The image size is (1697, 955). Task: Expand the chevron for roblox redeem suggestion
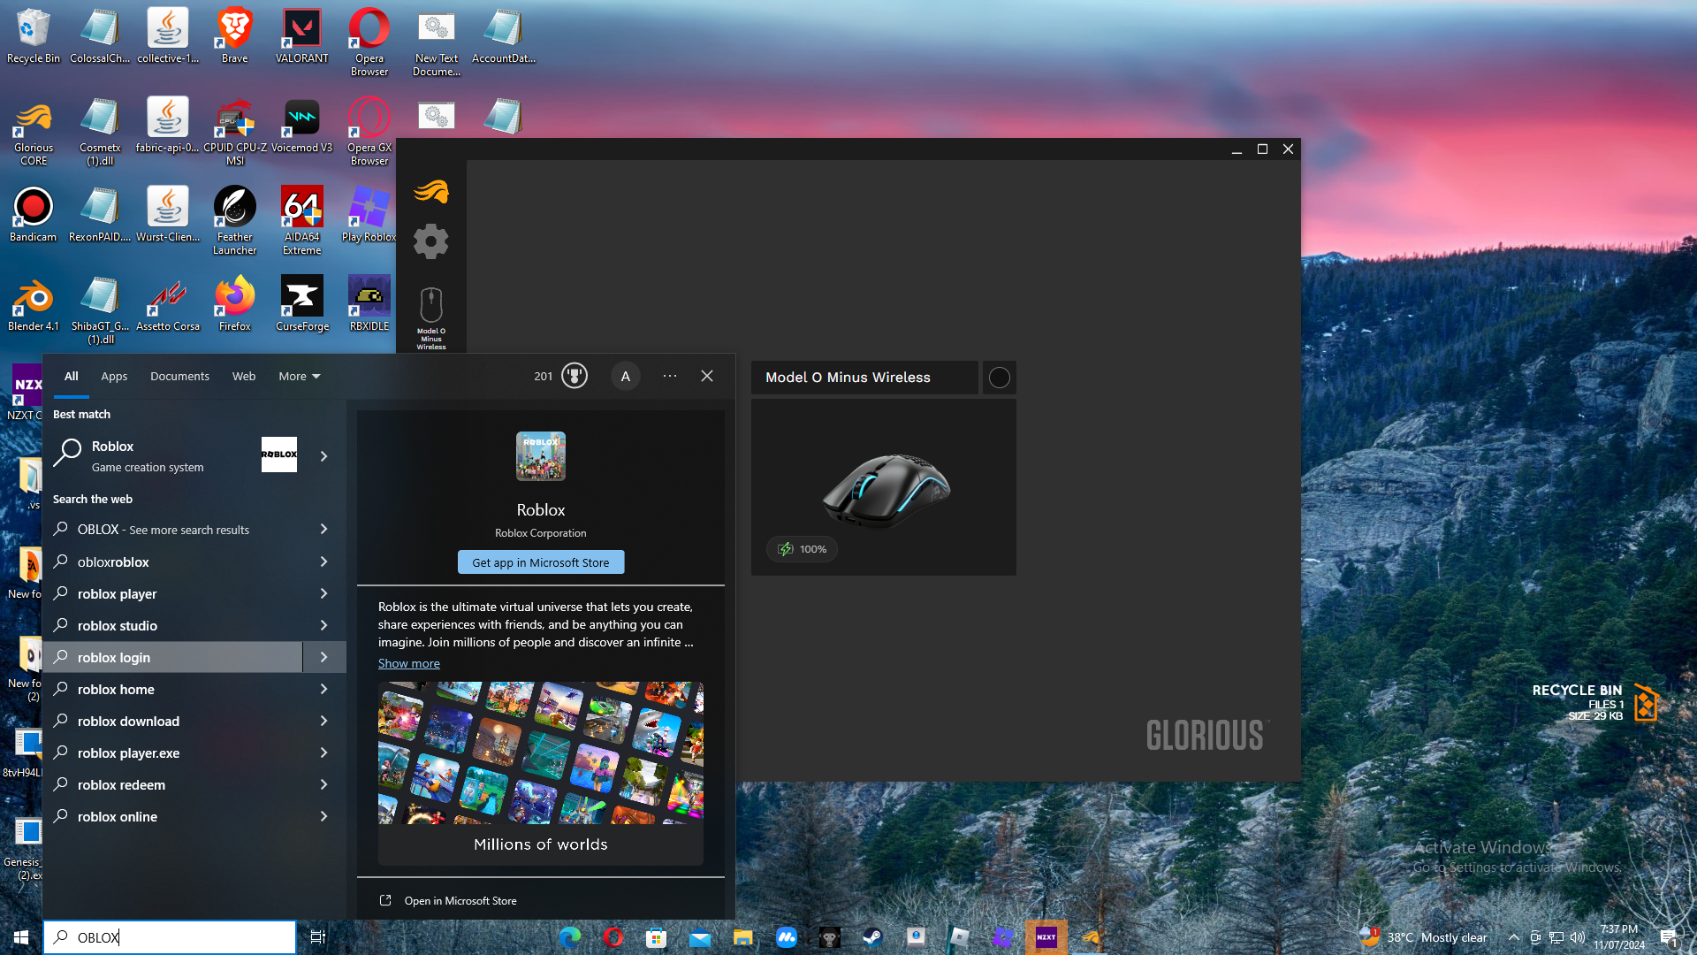(324, 784)
